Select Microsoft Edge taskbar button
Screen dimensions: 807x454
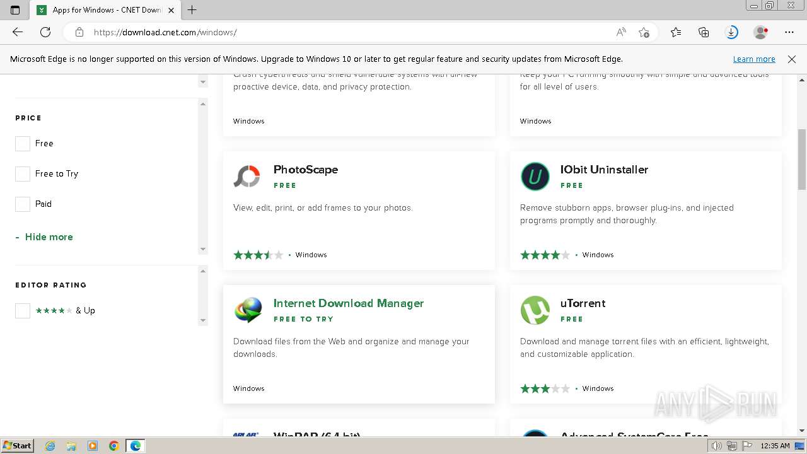(x=136, y=446)
